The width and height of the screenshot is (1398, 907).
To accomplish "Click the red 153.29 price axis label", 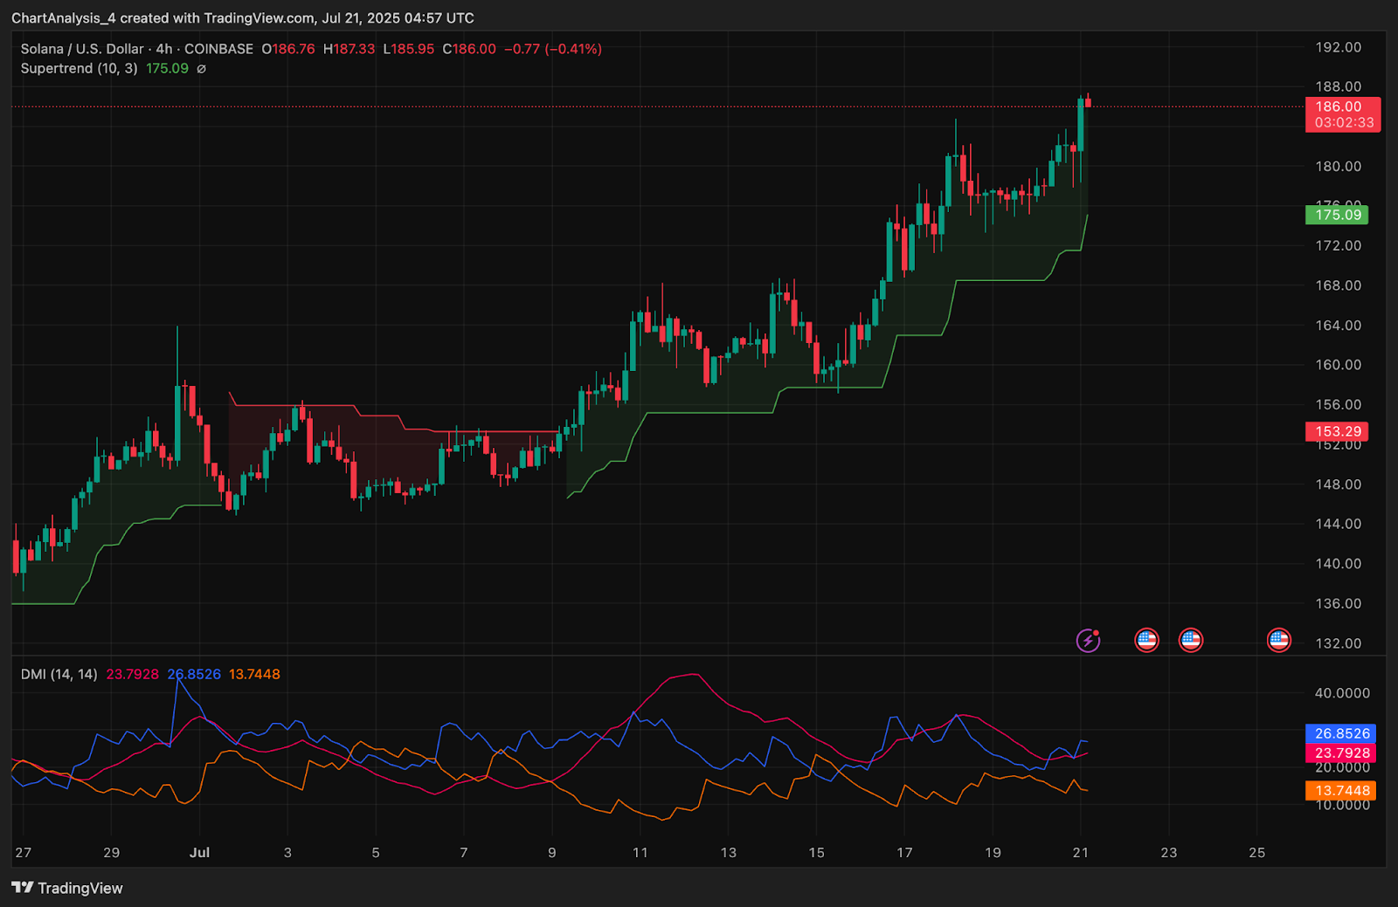I will (1338, 431).
